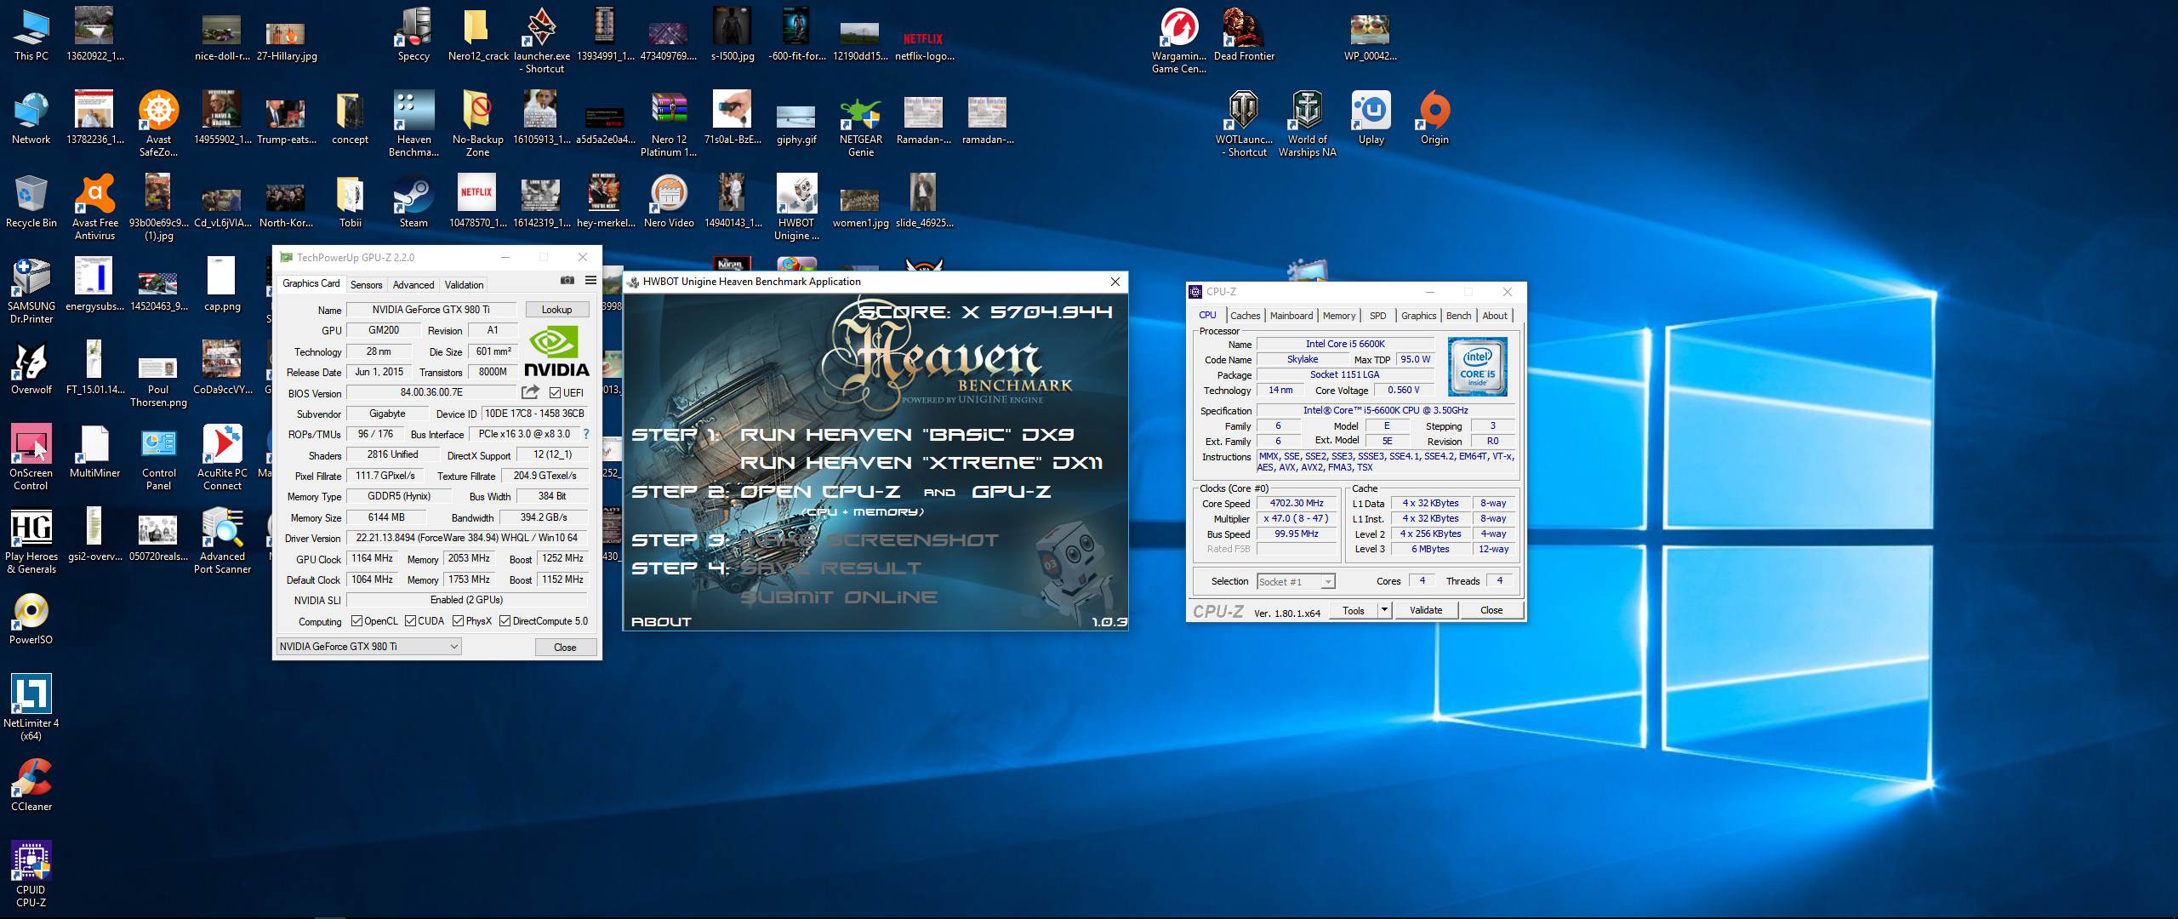2178x919 pixels.
Task: Click Take Screenshot in Heaven app
Action: pyautogui.click(x=869, y=540)
